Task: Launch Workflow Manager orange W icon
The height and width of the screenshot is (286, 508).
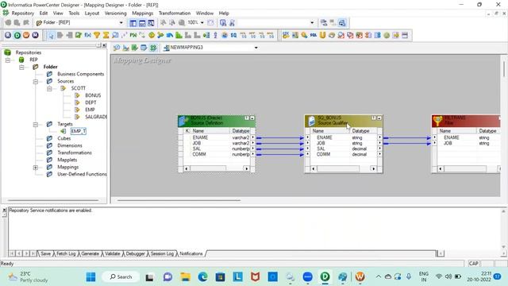Action: pos(26,35)
